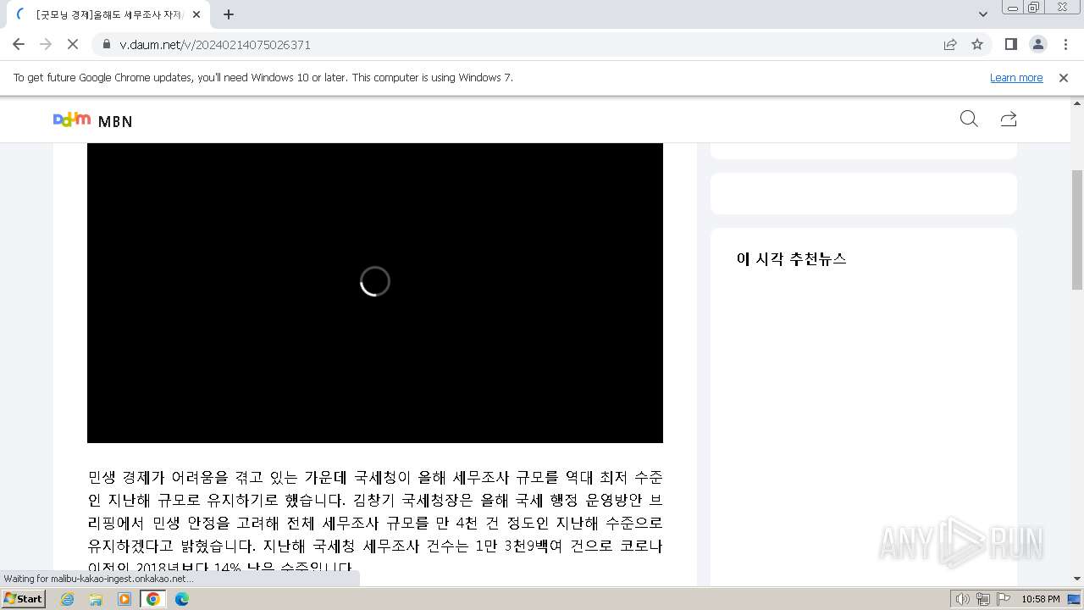Click the address bar URL
Screen dimensions: 1084x610
(215, 44)
